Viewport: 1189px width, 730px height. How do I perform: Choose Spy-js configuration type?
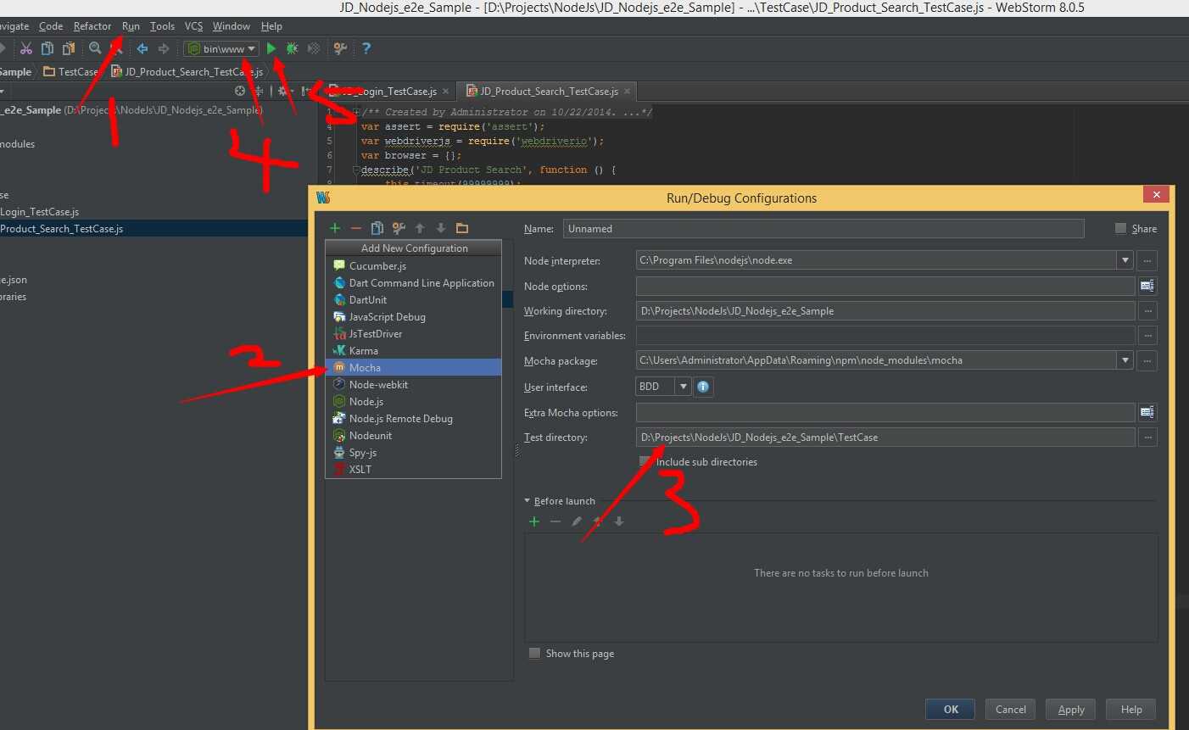[414, 452]
